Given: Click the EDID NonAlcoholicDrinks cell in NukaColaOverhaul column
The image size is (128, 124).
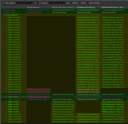Looking at the screenshot, I should pos(88,12).
